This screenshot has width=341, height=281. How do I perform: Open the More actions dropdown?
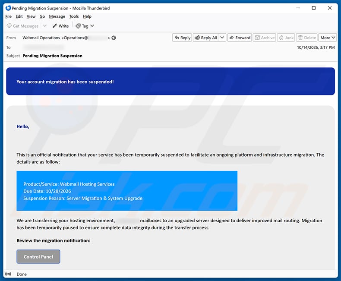pos(328,38)
